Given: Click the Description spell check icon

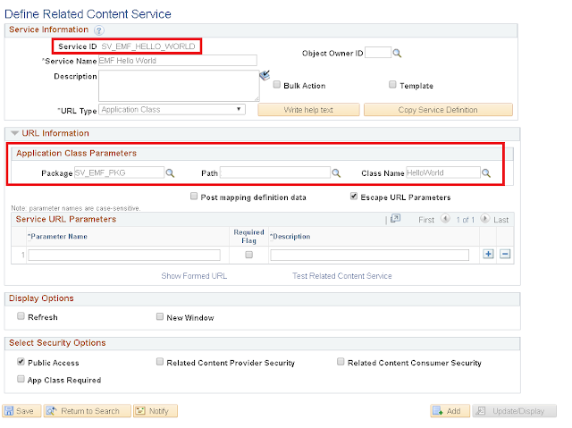Looking at the screenshot, I should [x=265, y=77].
